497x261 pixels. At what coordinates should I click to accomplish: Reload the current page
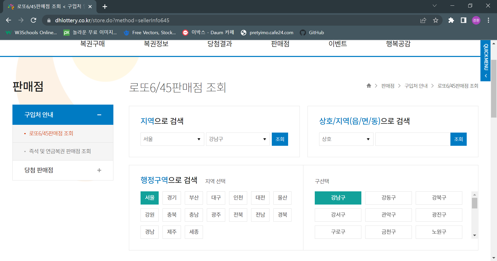click(33, 20)
